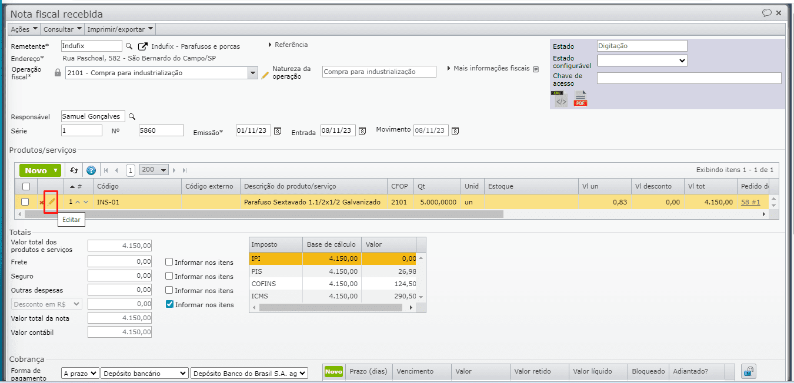Search for Remetente with magnifier icon
Image resolution: width=794 pixels, height=383 pixels.
tap(129, 46)
